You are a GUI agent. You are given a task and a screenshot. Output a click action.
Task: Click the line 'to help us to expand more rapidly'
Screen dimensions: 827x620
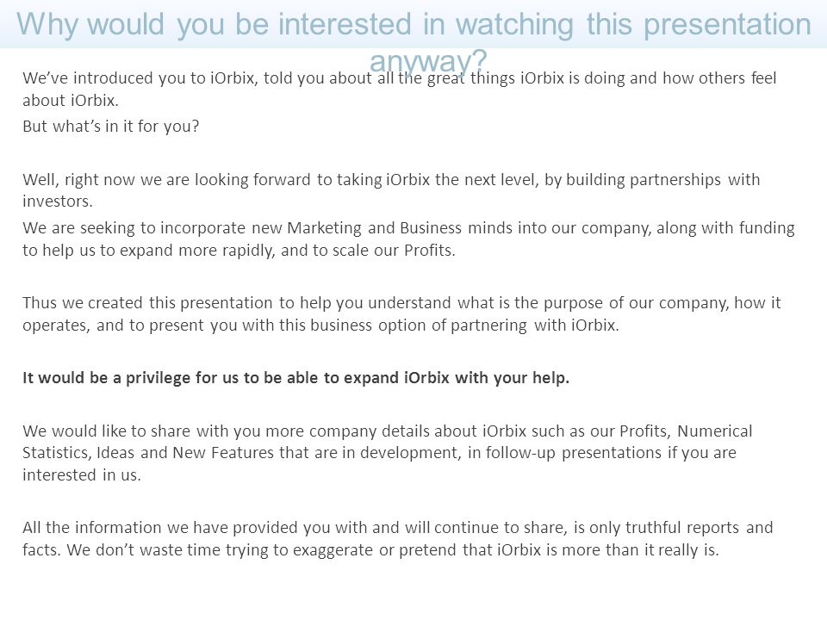[x=239, y=251]
